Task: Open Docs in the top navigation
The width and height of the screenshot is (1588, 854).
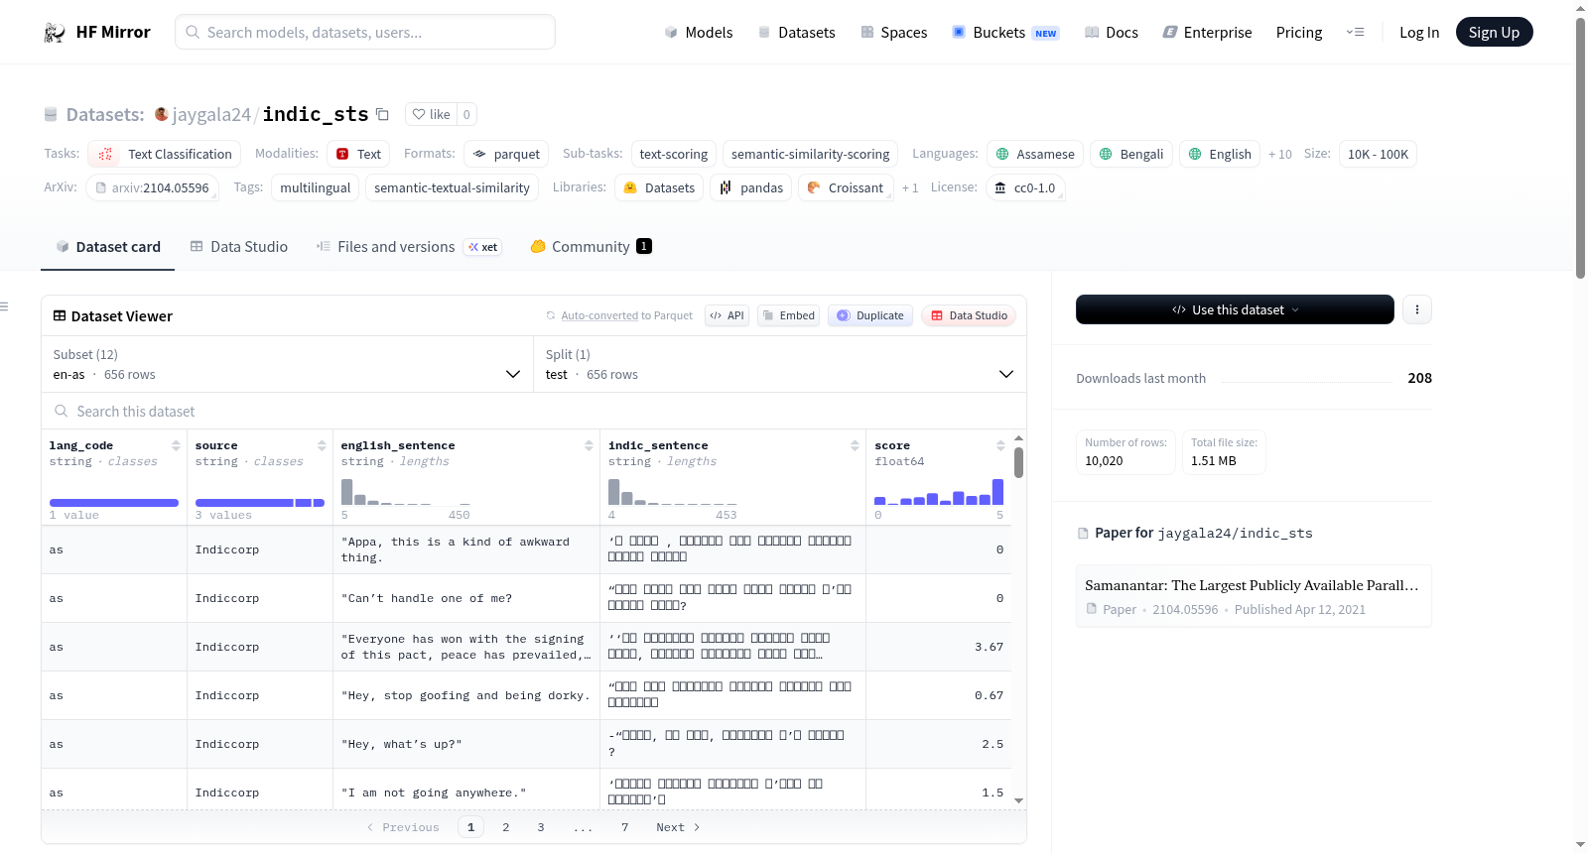Action: click(x=1112, y=32)
